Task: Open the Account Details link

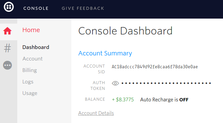Action: pos(96,113)
